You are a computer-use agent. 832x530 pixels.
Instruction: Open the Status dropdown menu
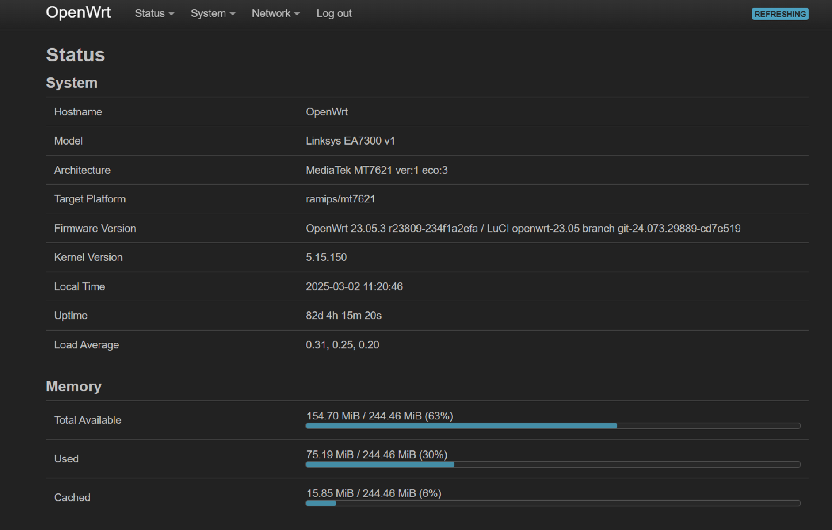[150, 13]
